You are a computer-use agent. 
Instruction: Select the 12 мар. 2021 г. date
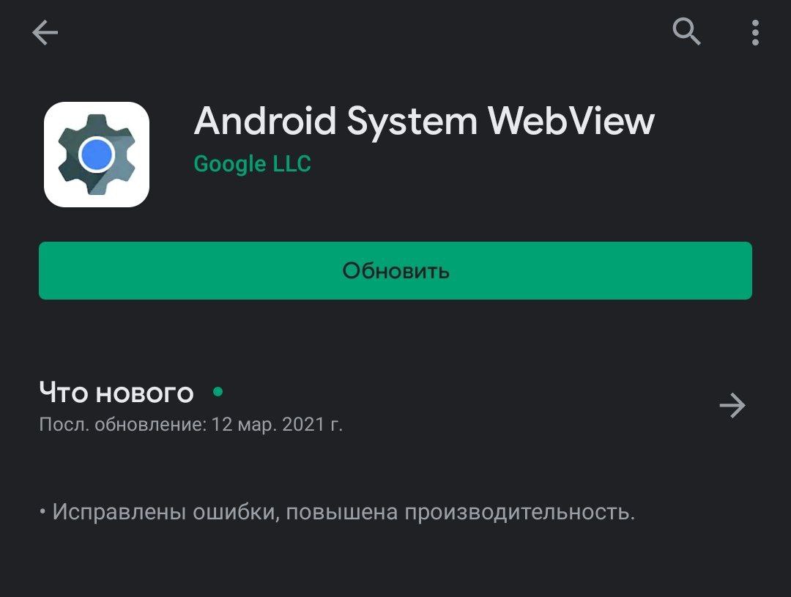click(277, 424)
